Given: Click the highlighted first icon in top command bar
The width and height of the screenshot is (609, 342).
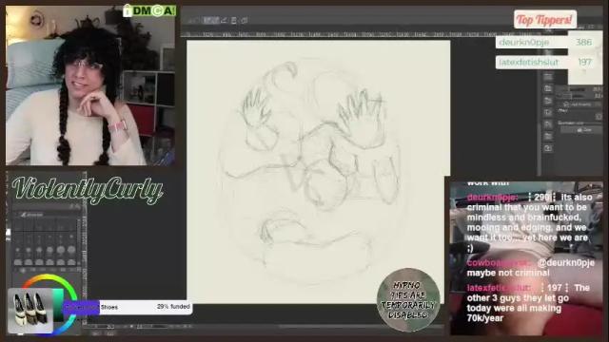Looking at the screenshot, I should (x=211, y=20).
